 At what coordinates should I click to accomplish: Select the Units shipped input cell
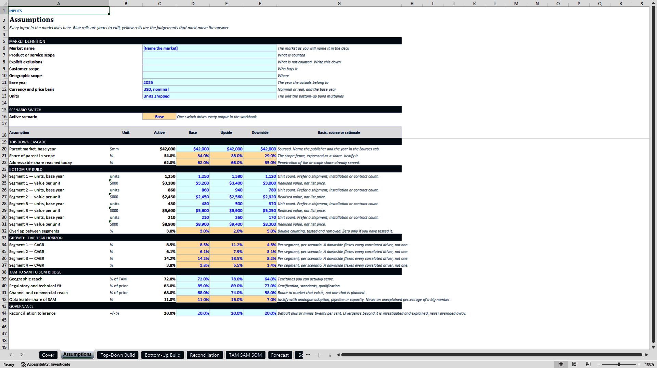click(209, 96)
